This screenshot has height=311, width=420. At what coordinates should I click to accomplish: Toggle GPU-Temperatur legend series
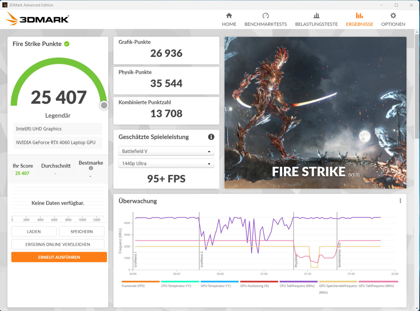219,284
